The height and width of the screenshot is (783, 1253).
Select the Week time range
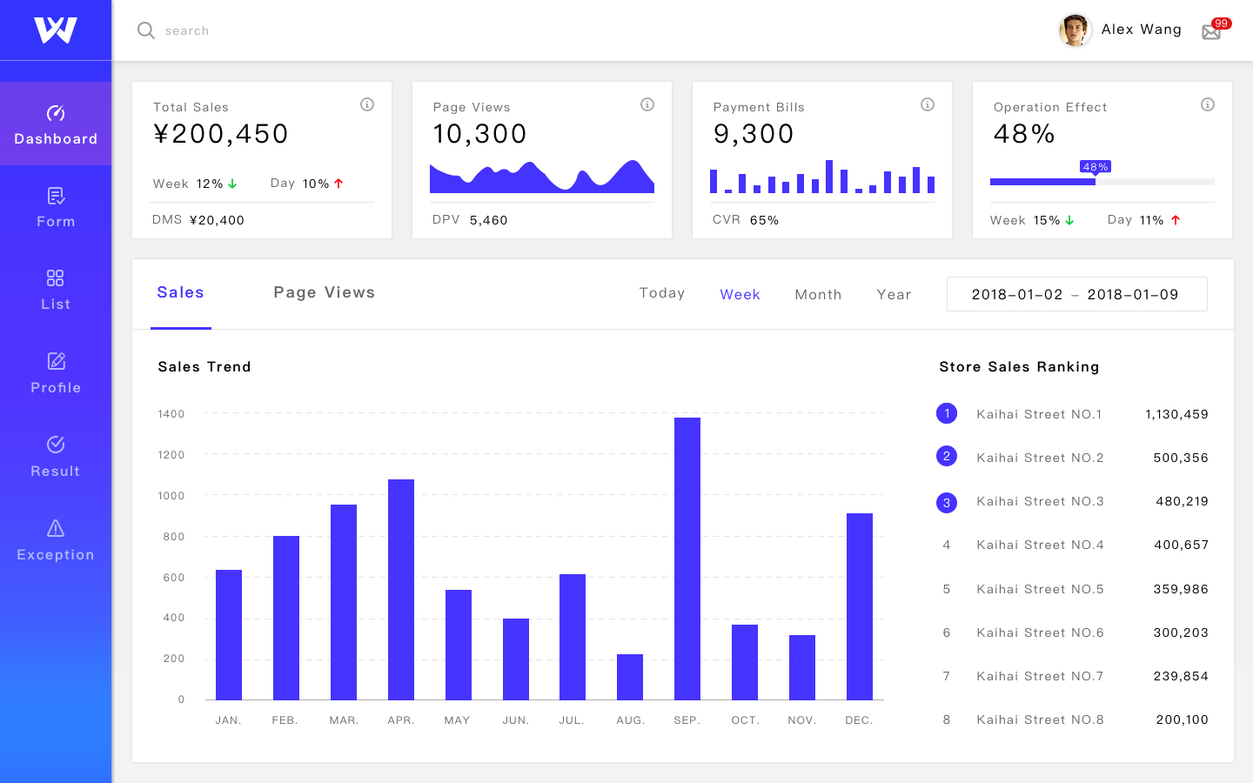(740, 295)
